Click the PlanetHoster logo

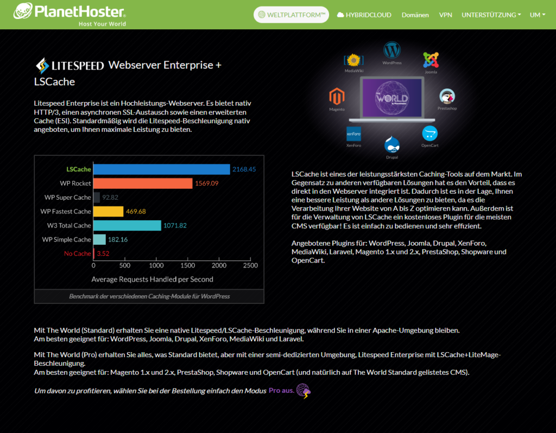coord(69,14)
